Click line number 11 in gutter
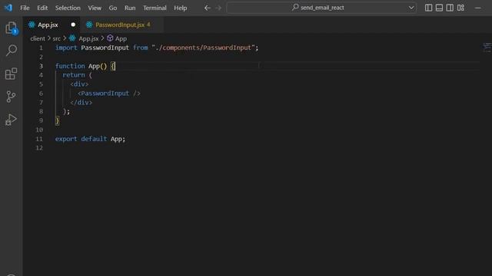492x276 pixels. click(x=39, y=139)
